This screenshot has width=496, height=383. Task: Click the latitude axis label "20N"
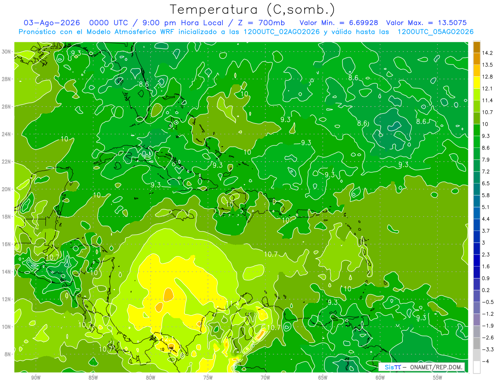tap(7, 189)
